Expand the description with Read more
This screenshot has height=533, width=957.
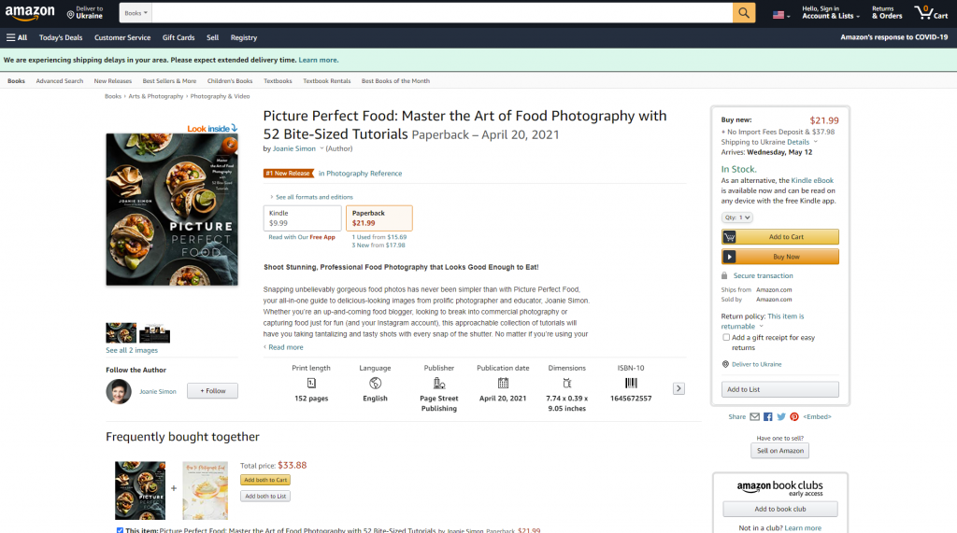(x=285, y=347)
